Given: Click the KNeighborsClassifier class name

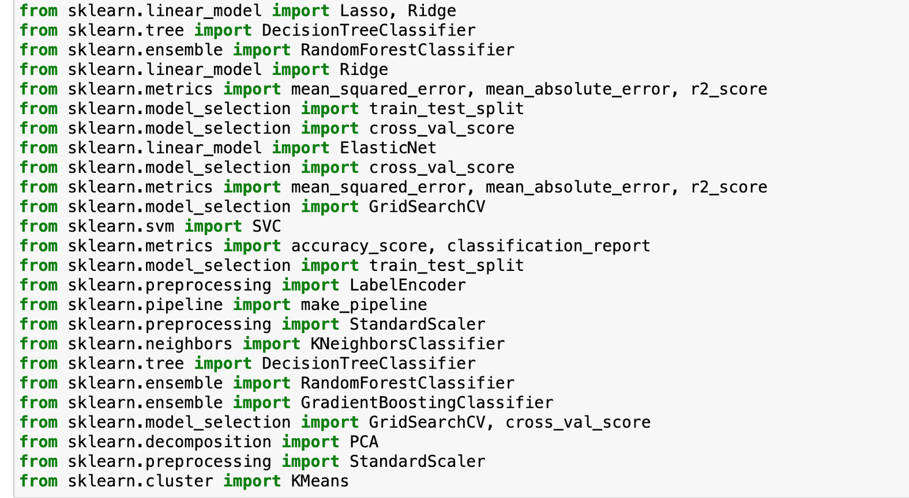Looking at the screenshot, I should [x=407, y=344].
